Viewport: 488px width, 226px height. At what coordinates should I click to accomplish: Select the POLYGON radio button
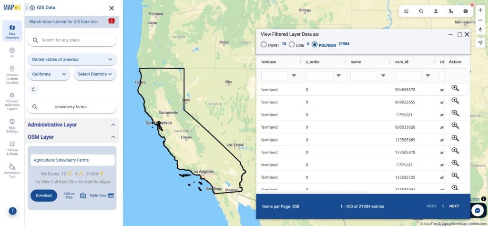(x=315, y=44)
